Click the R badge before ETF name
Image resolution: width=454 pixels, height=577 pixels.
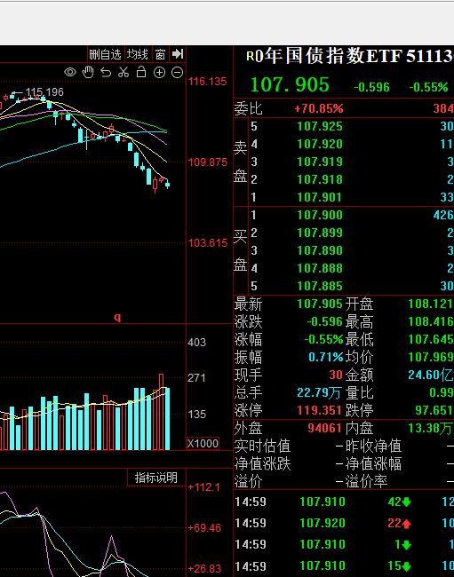(x=250, y=56)
